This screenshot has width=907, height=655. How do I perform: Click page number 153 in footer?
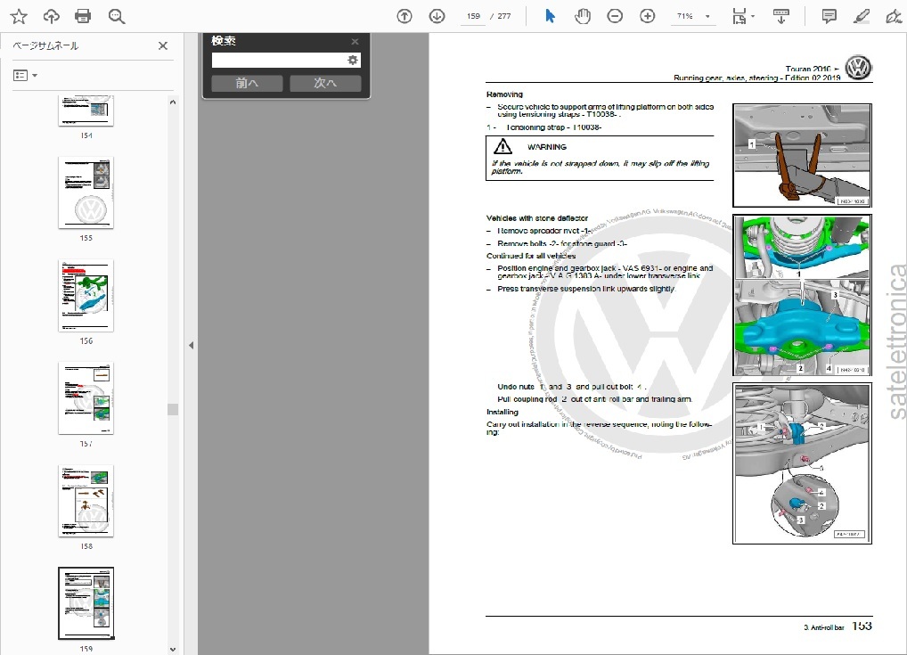pyautogui.click(x=862, y=626)
